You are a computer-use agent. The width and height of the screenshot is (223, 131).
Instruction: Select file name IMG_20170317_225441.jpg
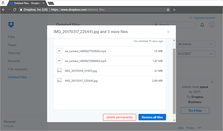pyautogui.click(x=81, y=81)
